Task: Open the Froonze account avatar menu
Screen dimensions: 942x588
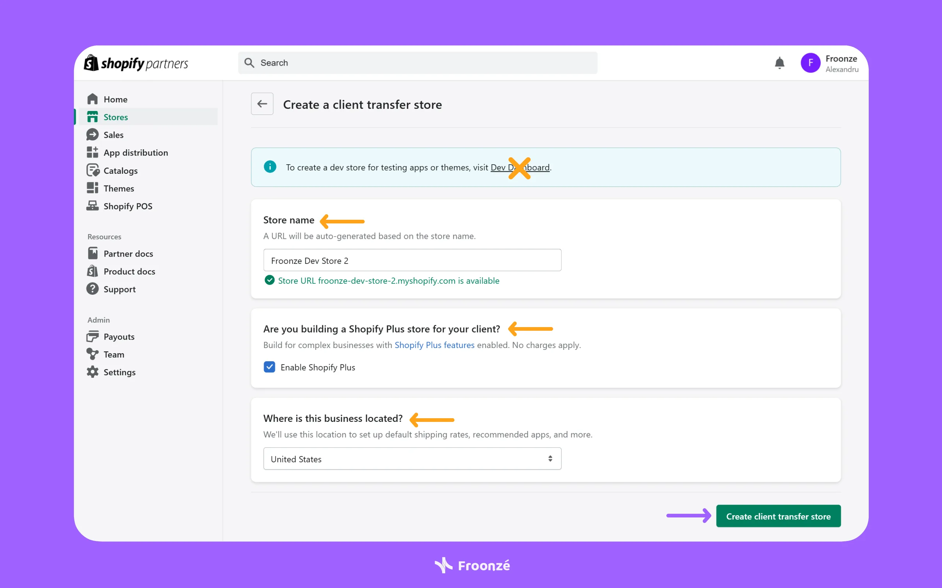Action: tap(811, 62)
